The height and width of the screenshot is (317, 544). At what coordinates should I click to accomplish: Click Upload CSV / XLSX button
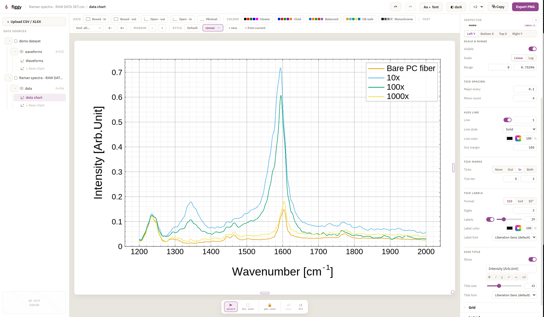(x=34, y=22)
